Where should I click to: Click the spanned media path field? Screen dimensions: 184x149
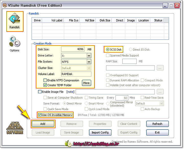130,68
